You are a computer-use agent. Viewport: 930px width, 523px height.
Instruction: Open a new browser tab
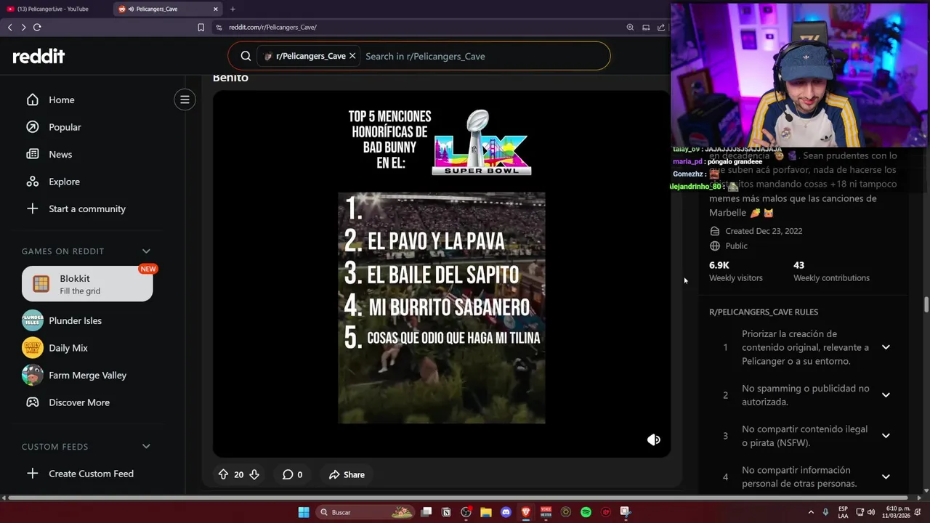pyautogui.click(x=232, y=9)
